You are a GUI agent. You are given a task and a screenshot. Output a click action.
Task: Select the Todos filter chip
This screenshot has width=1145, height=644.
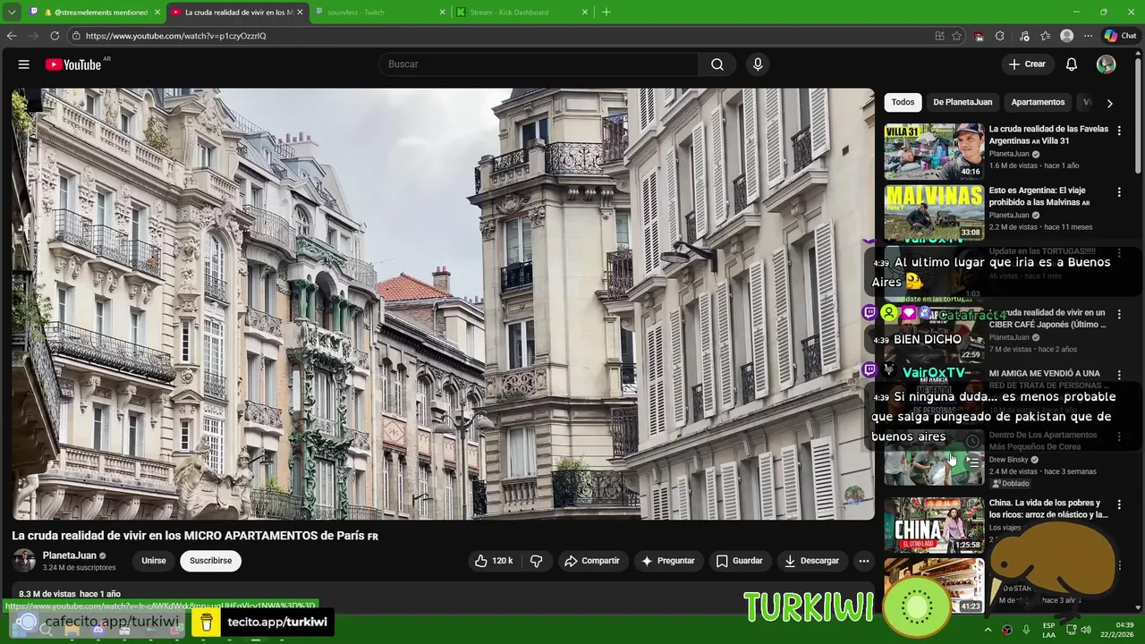903,102
